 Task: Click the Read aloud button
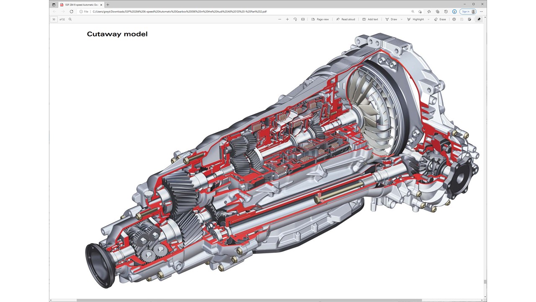345,19
